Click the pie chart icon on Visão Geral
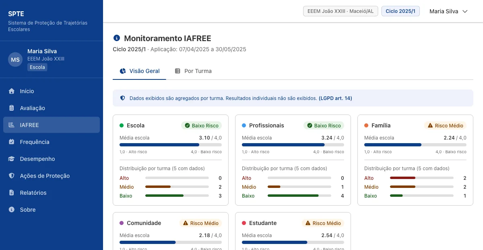Viewport: 483px width, 250px height. point(123,71)
